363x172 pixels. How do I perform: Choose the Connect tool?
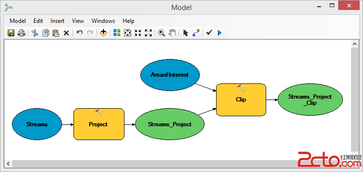(196, 33)
